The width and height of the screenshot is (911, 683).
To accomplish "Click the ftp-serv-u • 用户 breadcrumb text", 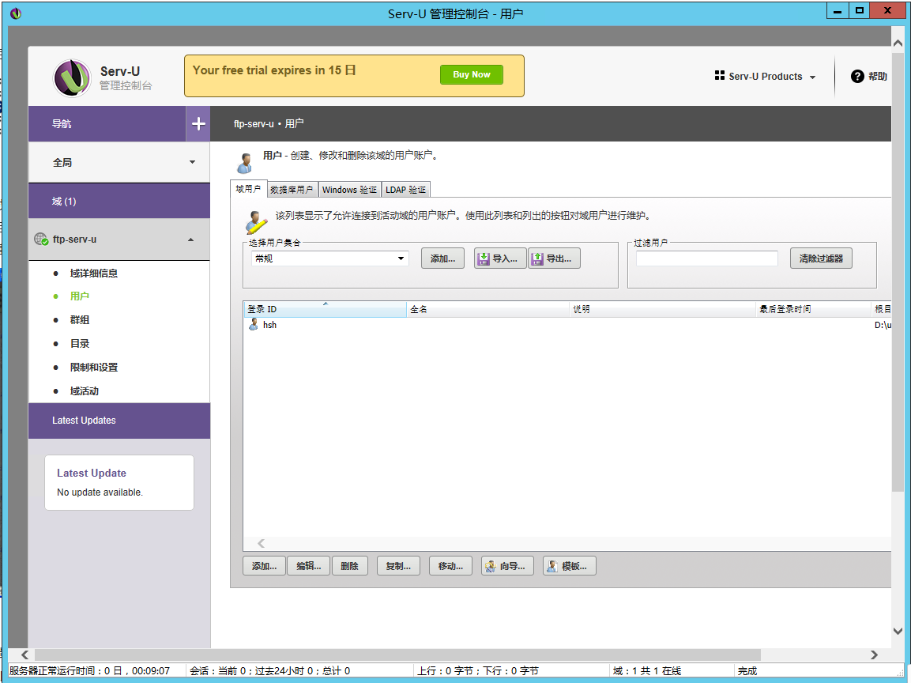I will (x=269, y=124).
